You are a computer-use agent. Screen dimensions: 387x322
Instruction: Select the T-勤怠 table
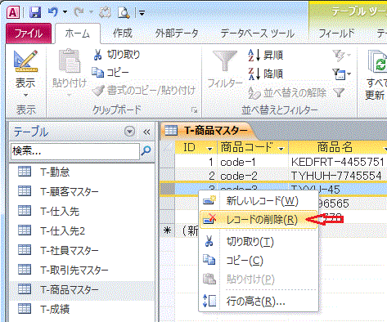[82, 172]
